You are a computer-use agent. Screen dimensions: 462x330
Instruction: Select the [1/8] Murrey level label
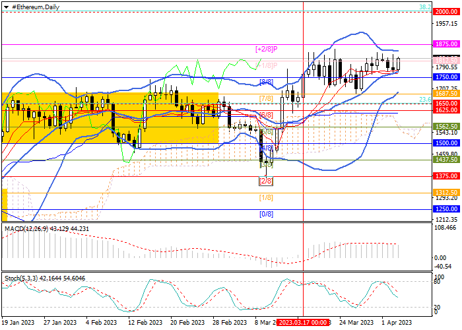266,198
